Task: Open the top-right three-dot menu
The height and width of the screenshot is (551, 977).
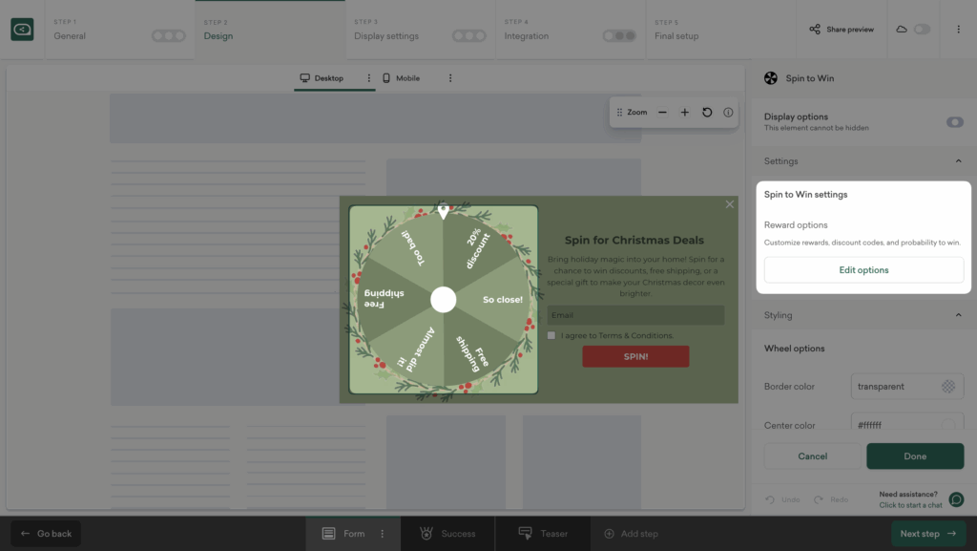Action: coord(958,30)
